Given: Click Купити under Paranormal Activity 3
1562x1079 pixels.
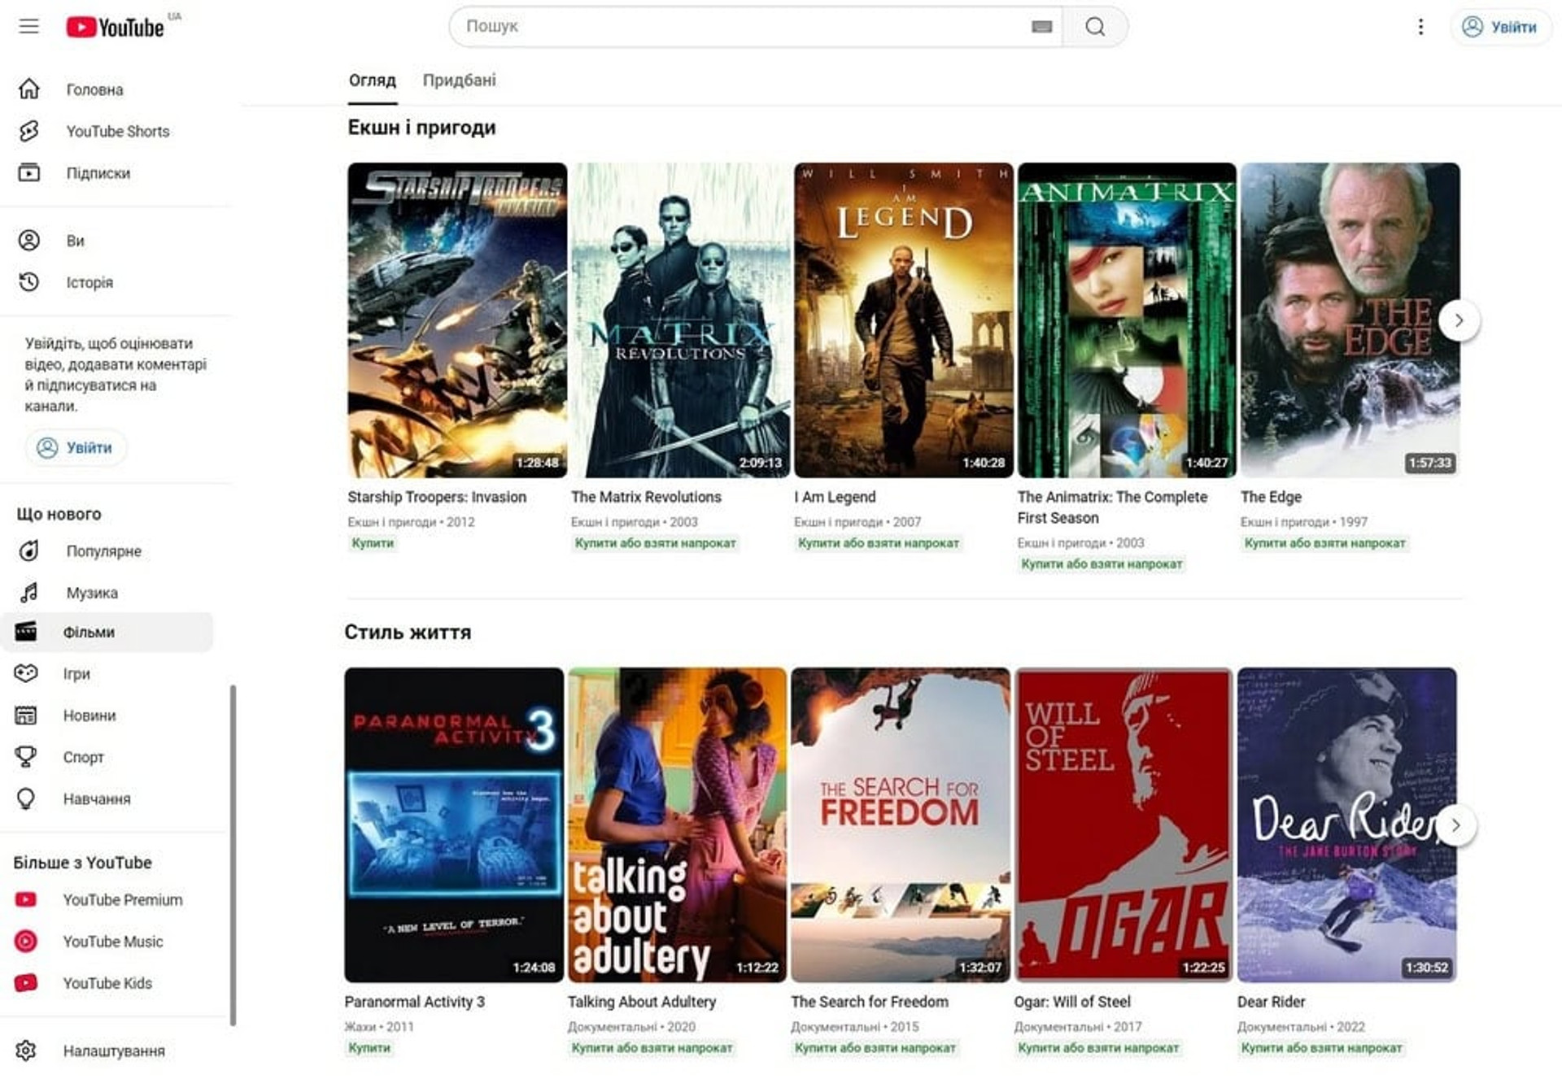Looking at the screenshot, I should click(x=369, y=1047).
